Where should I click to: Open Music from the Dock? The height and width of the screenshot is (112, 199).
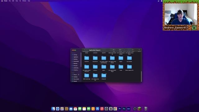tap(102, 109)
